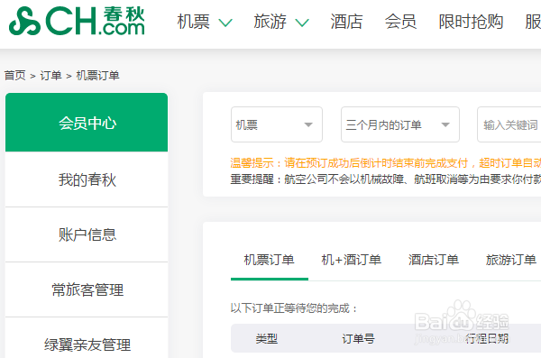Switch to the 旅游订单 tab
The width and height of the screenshot is (541, 358).
pos(511,260)
